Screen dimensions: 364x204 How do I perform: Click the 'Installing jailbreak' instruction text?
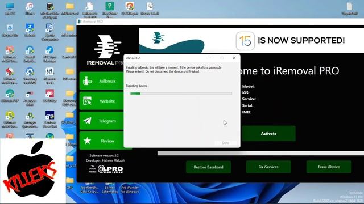coord(173,69)
